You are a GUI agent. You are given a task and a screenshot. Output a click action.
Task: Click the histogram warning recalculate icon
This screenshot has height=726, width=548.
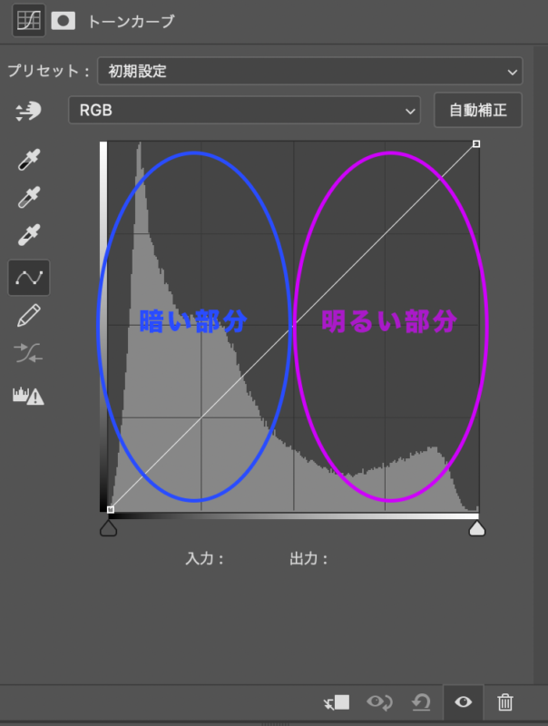(28, 397)
